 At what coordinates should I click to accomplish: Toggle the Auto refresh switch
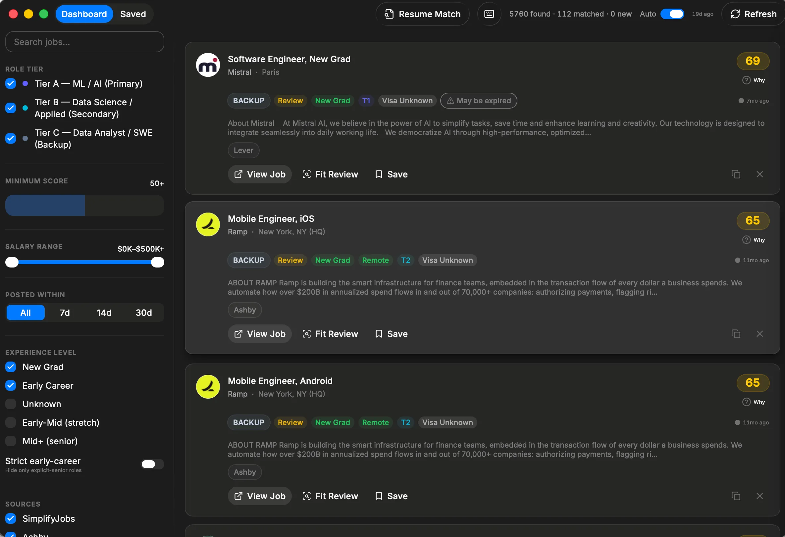672,14
